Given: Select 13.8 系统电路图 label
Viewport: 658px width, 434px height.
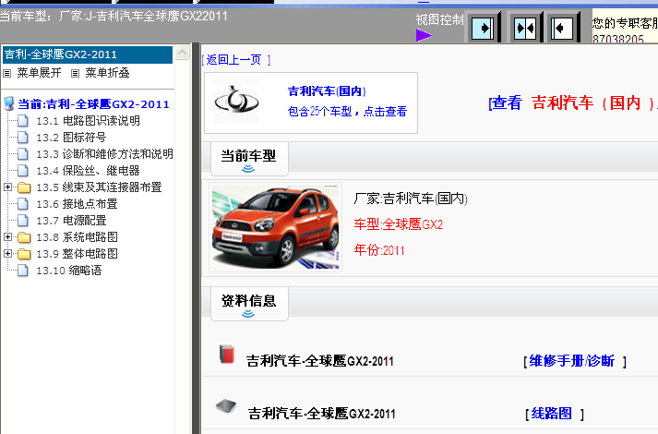Looking at the screenshot, I should pos(77,237).
